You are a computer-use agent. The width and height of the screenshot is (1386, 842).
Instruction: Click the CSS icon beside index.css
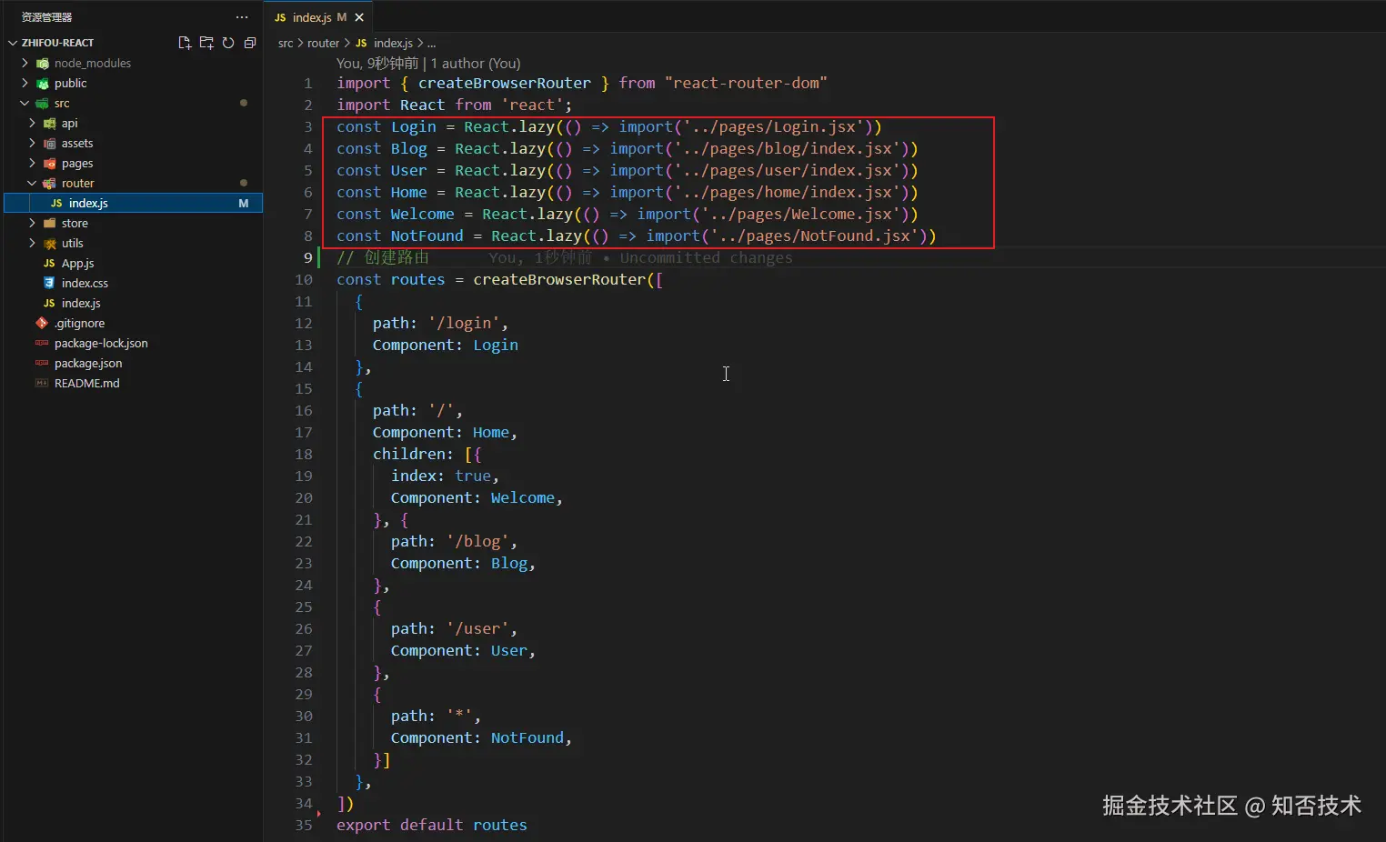click(x=49, y=283)
